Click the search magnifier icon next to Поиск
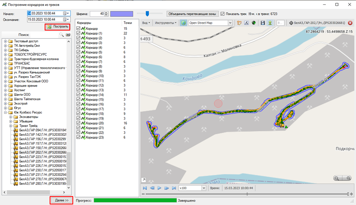356x205 pixels. (x=61, y=35)
